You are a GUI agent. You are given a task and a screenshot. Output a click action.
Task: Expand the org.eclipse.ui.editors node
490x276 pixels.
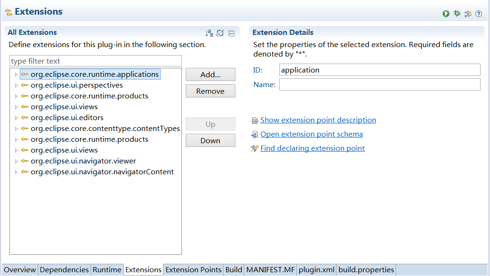pos(16,118)
